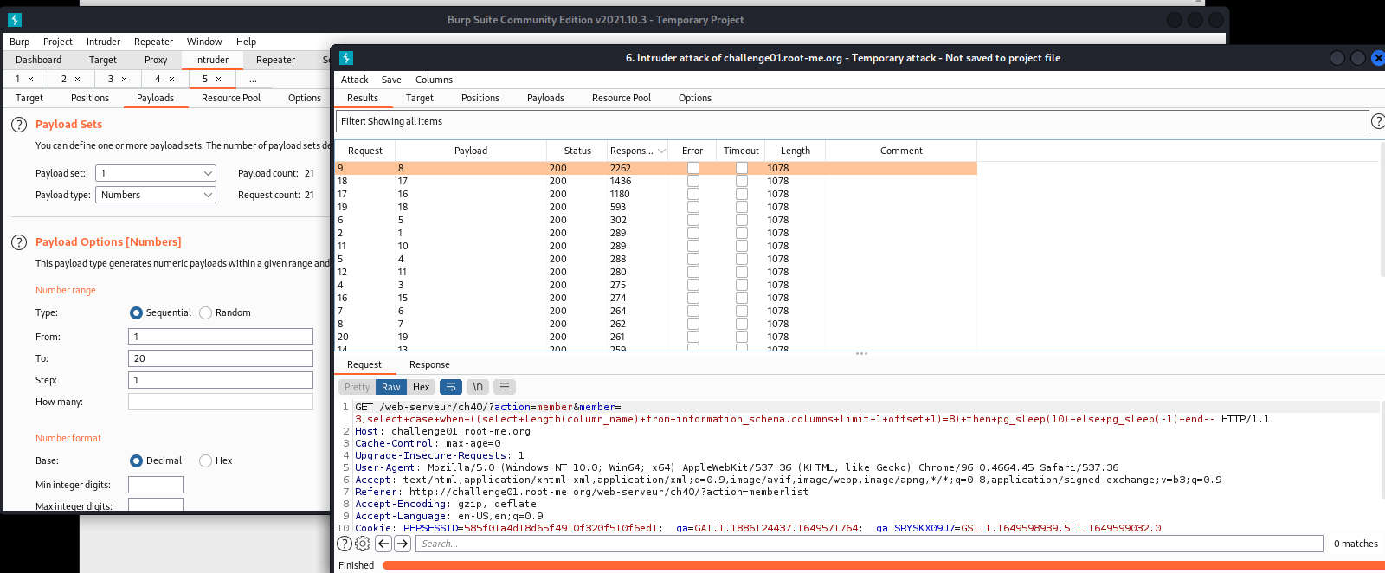Close Intruder tab 5 with its x
1385x573 pixels.
pos(218,79)
